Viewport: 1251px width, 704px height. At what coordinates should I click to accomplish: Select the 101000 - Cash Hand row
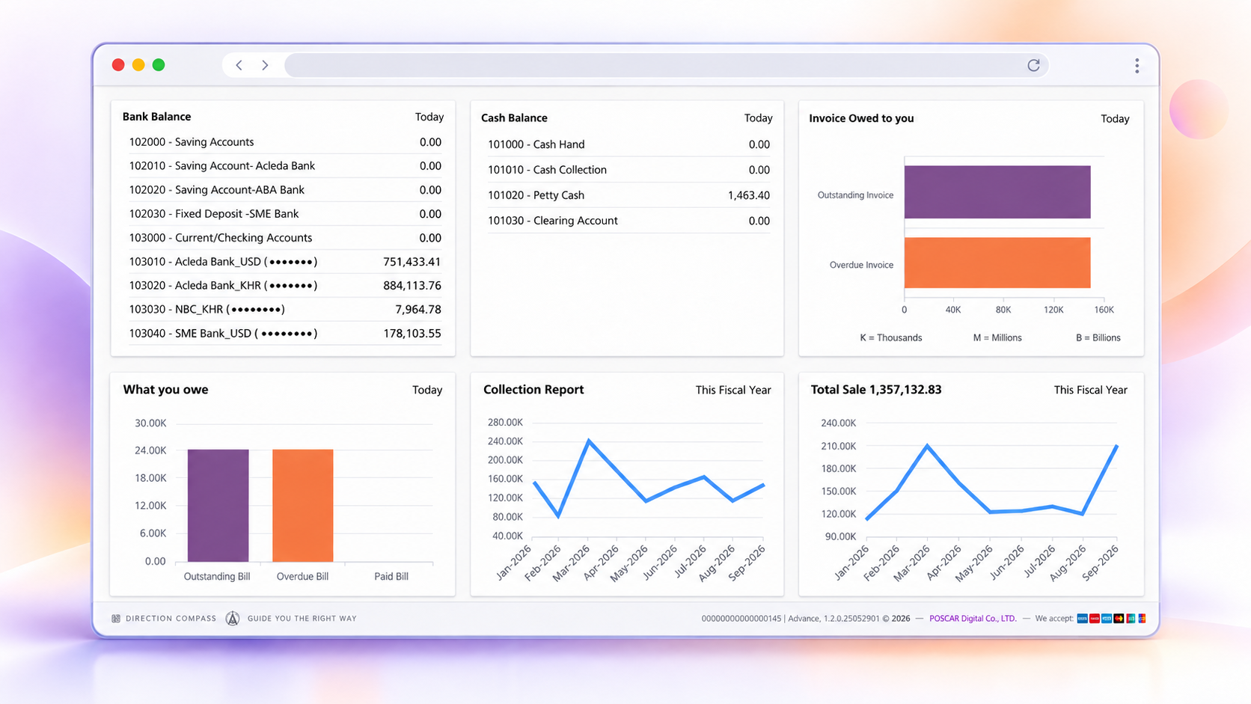[x=628, y=144]
